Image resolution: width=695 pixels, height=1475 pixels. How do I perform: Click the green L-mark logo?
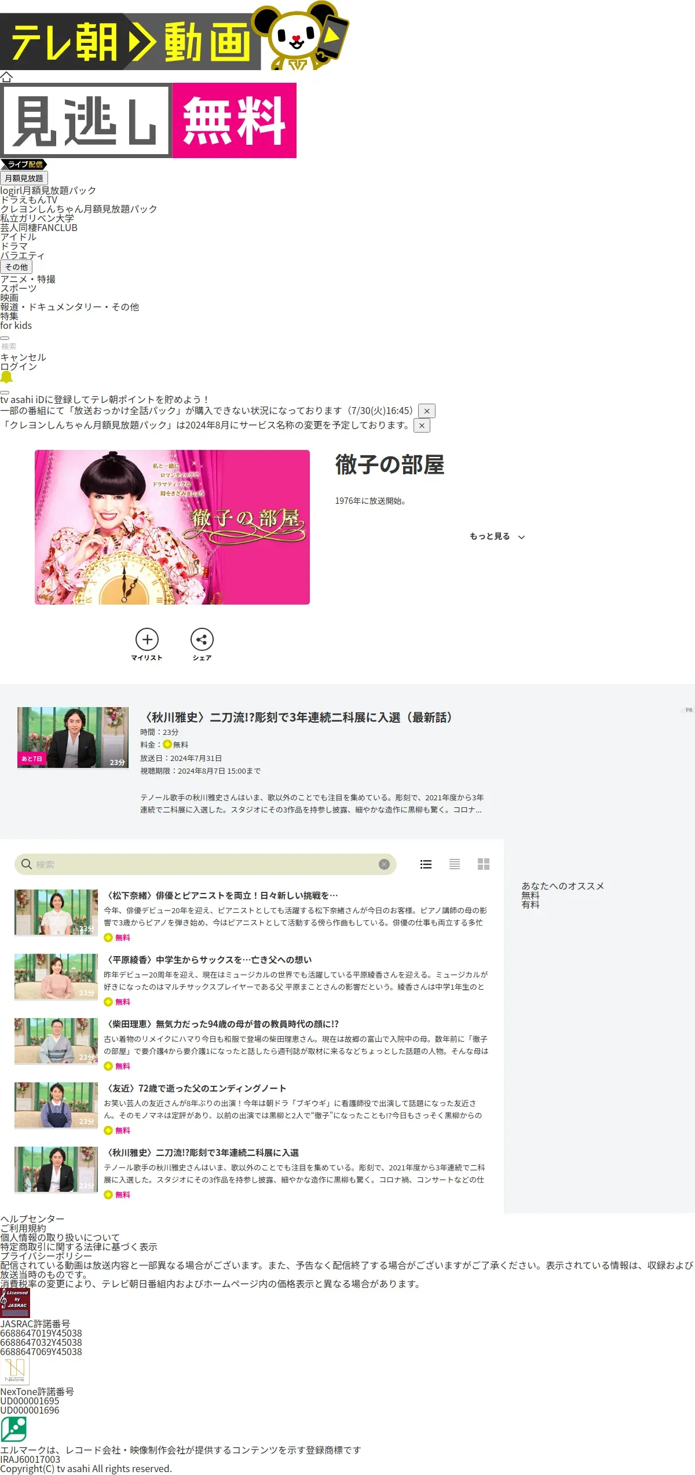[x=14, y=1429]
